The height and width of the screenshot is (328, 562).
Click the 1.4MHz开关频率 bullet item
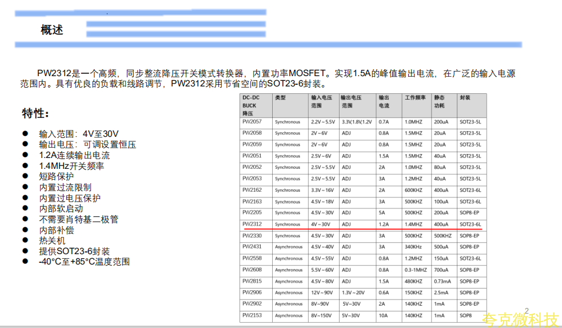(x=71, y=166)
